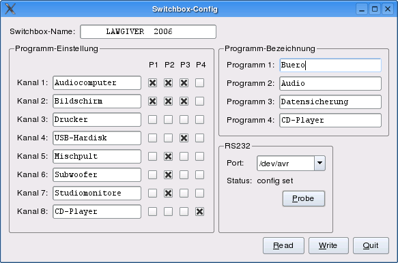Focus the Programm 2 field Audio
The image size is (398, 263).
click(x=330, y=84)
